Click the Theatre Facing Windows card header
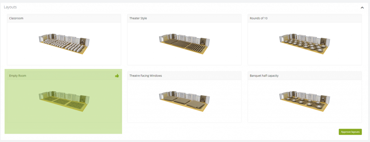This screenshot has height=142, width=370. pyautogui.click(x=184, y=76)
